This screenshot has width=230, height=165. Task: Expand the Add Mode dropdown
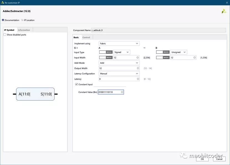click(x=119, y=63)
